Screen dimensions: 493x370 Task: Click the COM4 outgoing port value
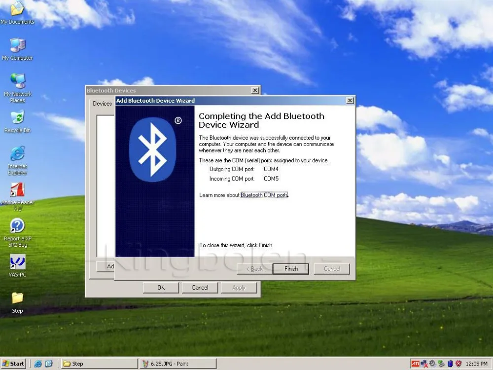pos(271,169)
